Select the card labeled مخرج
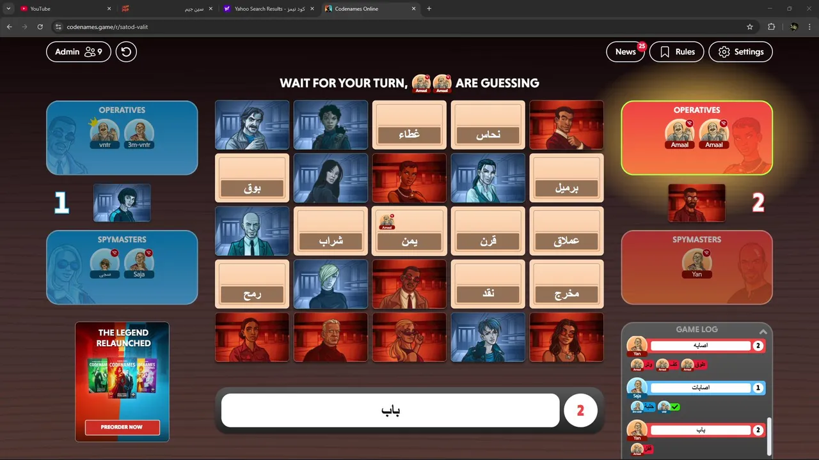This screenshot has width=819, height=460. coord(566,284)
